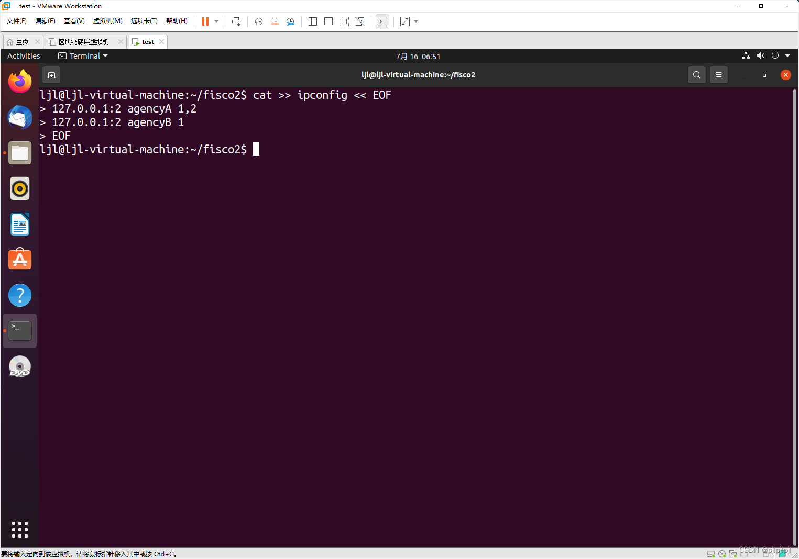
Task: Open the 文件(F) menu
Action: click(17, 21)
